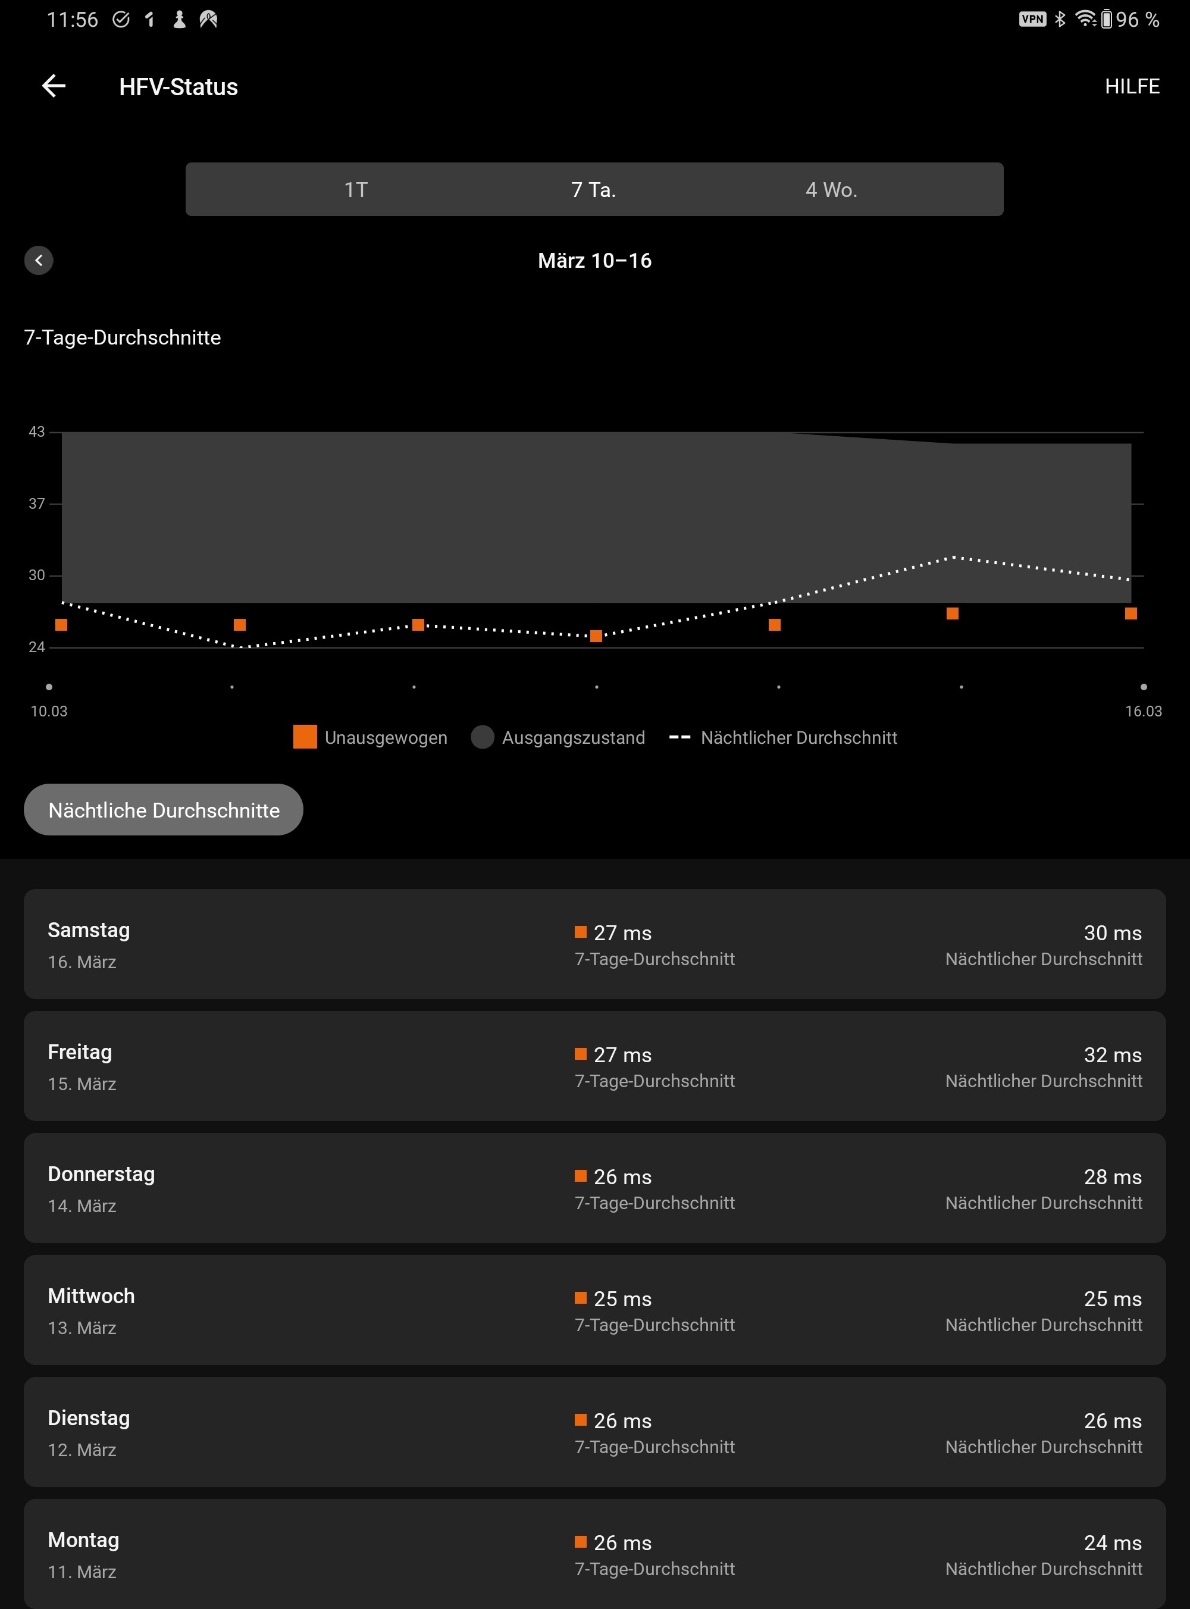Image resolution: width=1190 pixels, height=1609 pixels.
Task: Switch to the 1T tab
Action: coord(356,189)
